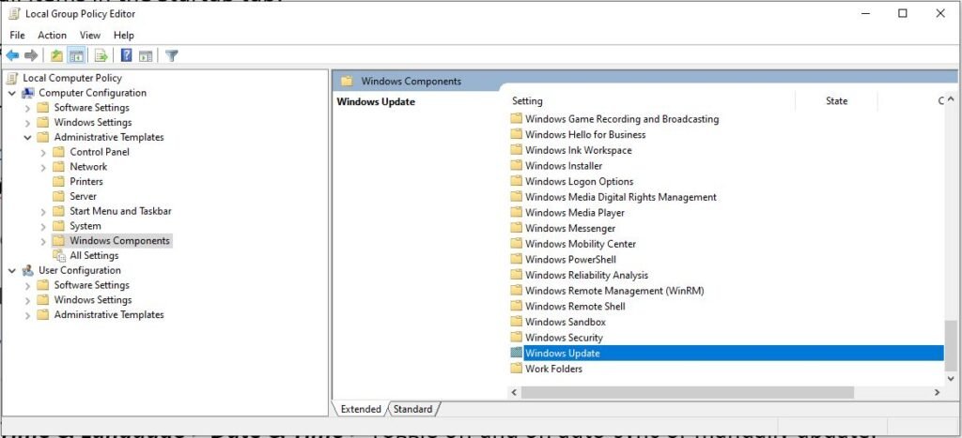Toggle the Show/Hide Console Tree icon
Screen dimensions: 962x438
coord(76,55)
